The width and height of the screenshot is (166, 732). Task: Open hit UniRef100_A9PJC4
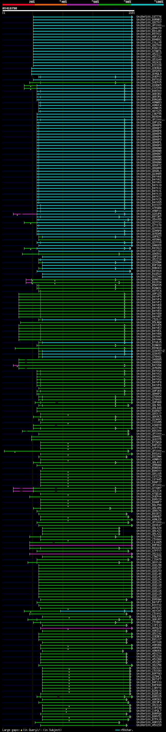pos(149,37)
